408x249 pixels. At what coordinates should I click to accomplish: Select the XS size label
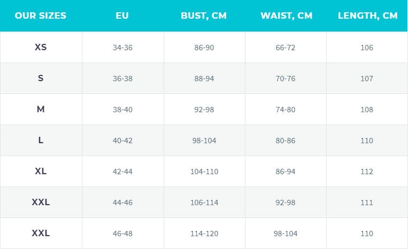coord(41,47)
